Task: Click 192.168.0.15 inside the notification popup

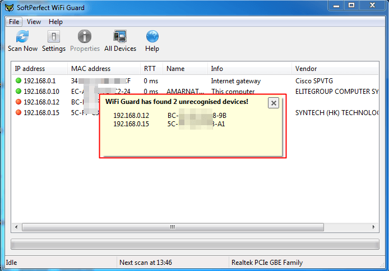Action: [131, 124]
